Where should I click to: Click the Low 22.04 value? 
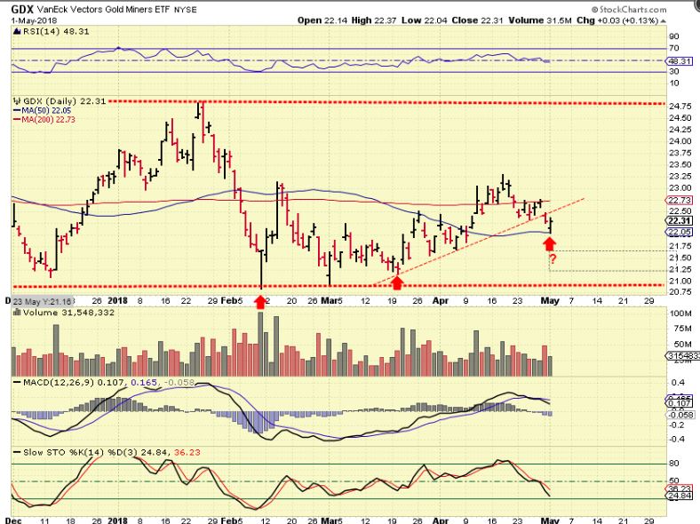click(425, 20)
